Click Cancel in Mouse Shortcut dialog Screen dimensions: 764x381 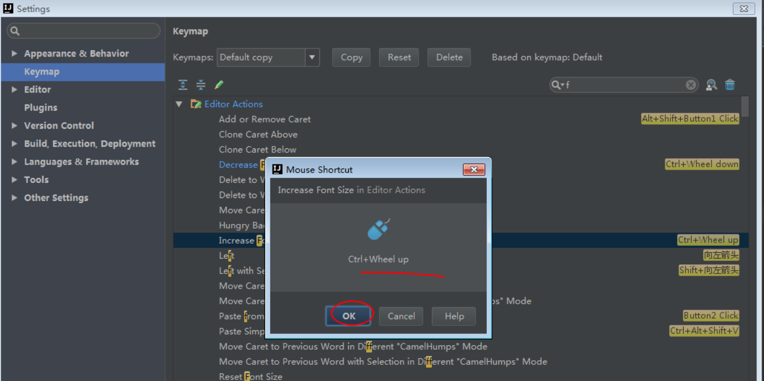point(401,316)
